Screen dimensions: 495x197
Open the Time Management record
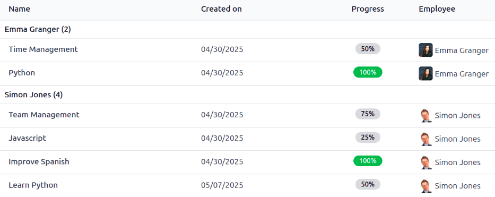point(43,49)
